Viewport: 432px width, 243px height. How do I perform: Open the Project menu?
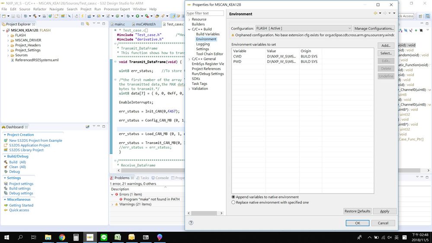tap(86, 9)
